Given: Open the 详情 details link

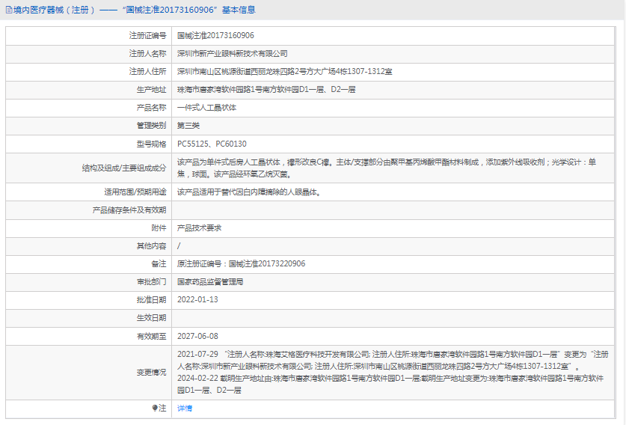Looking at the screenshot, I should [x=184, y=408].
